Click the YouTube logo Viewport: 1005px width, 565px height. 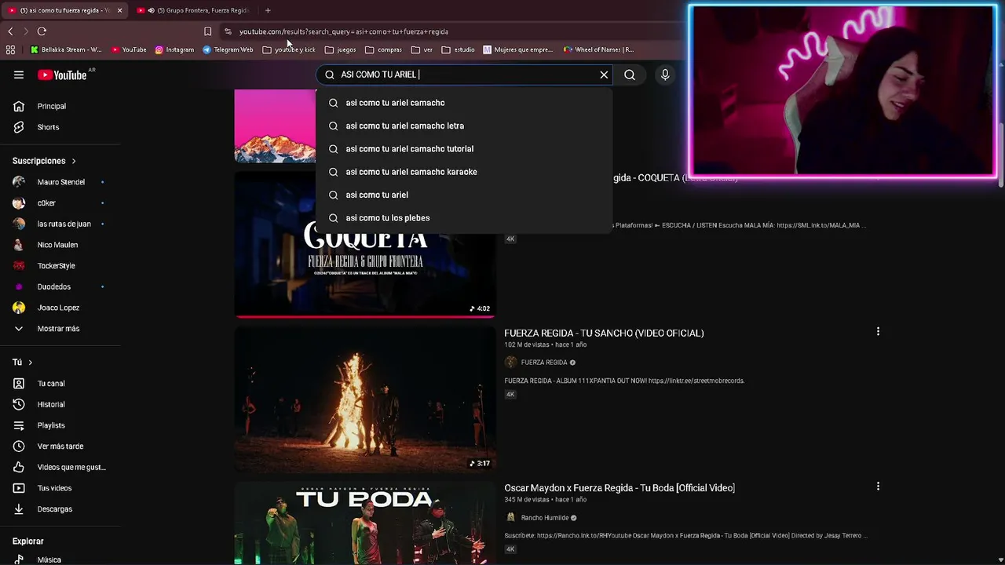62,75
